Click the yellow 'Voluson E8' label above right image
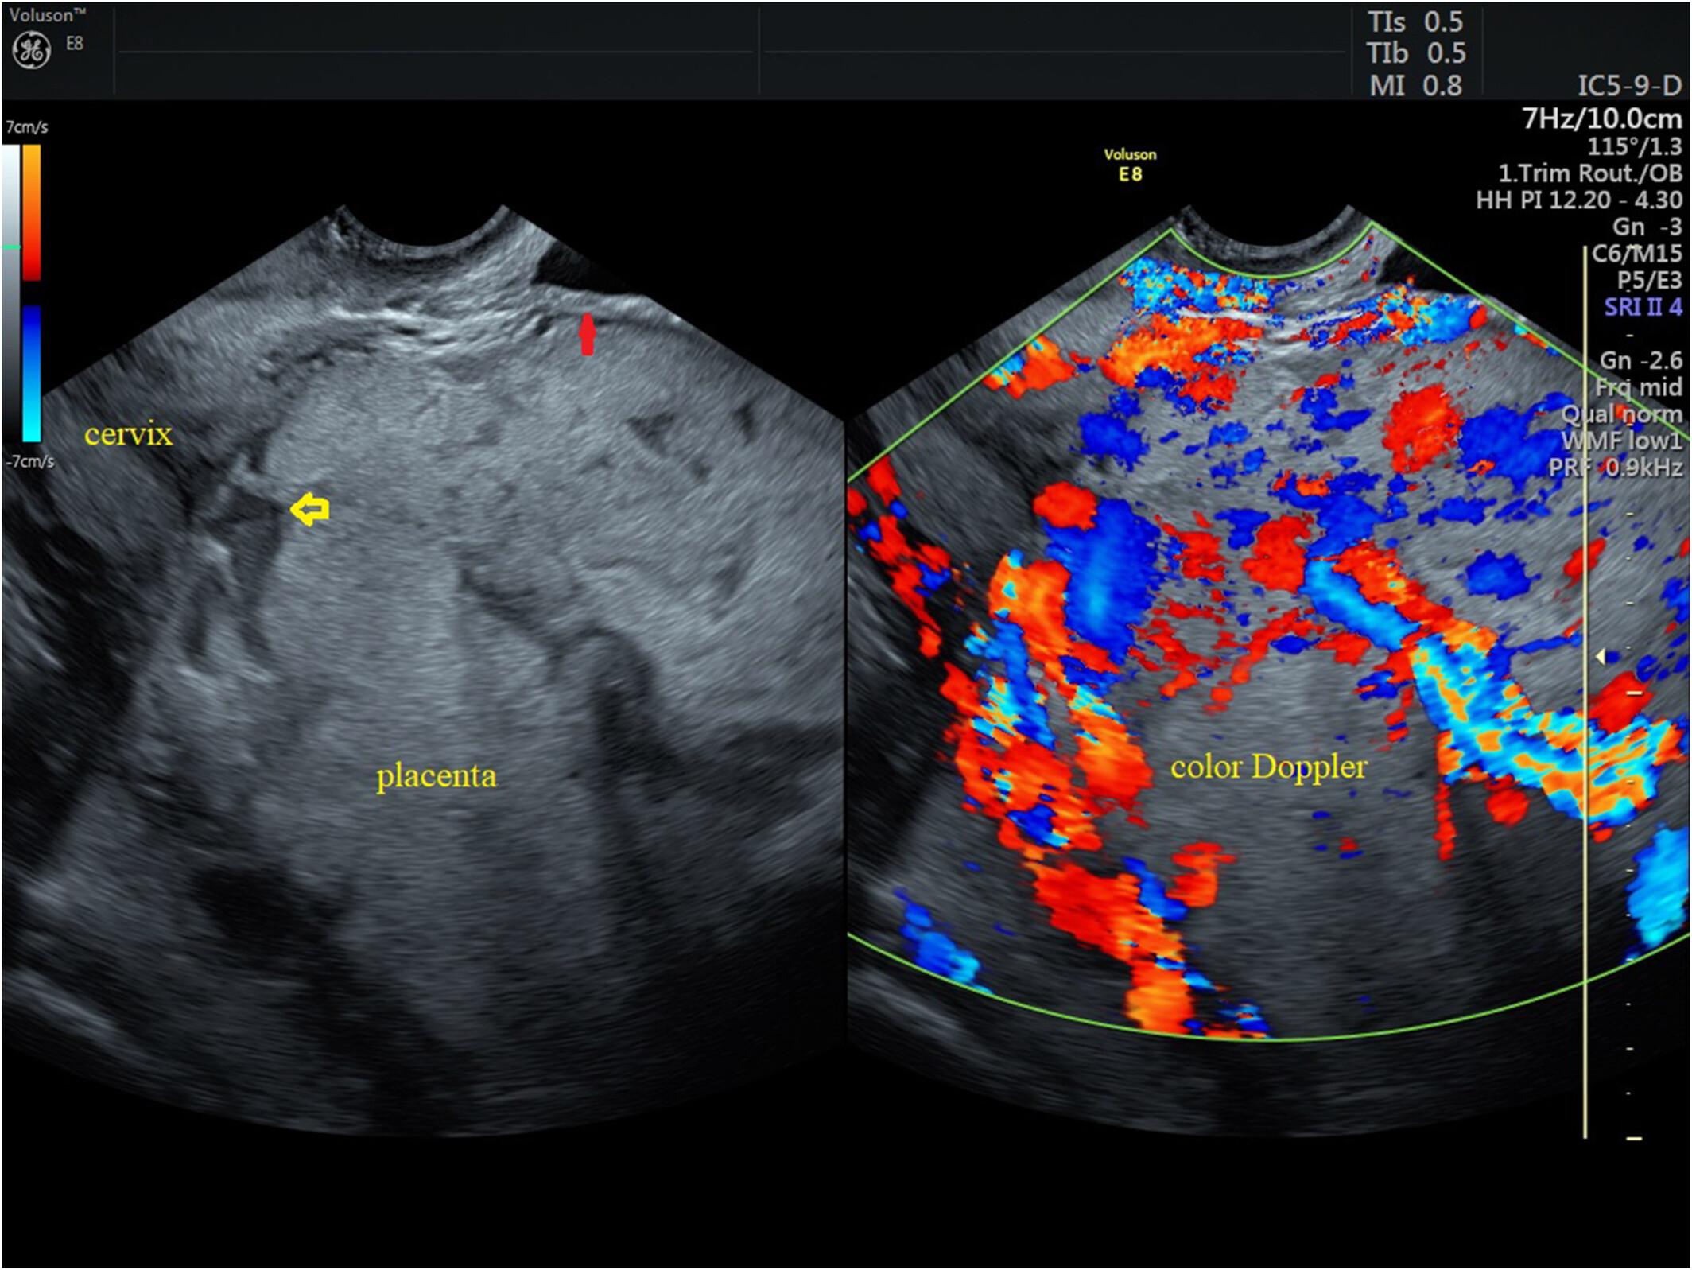1692x1270 pixels. (x=1130, y=165)
